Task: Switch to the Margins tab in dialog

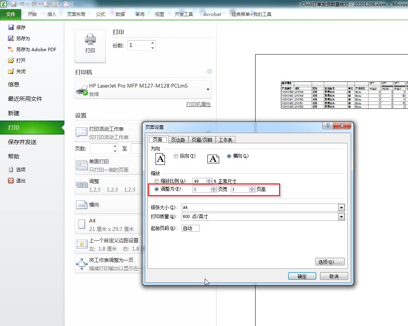Action: pyautogui.click(x=178, y=140)
